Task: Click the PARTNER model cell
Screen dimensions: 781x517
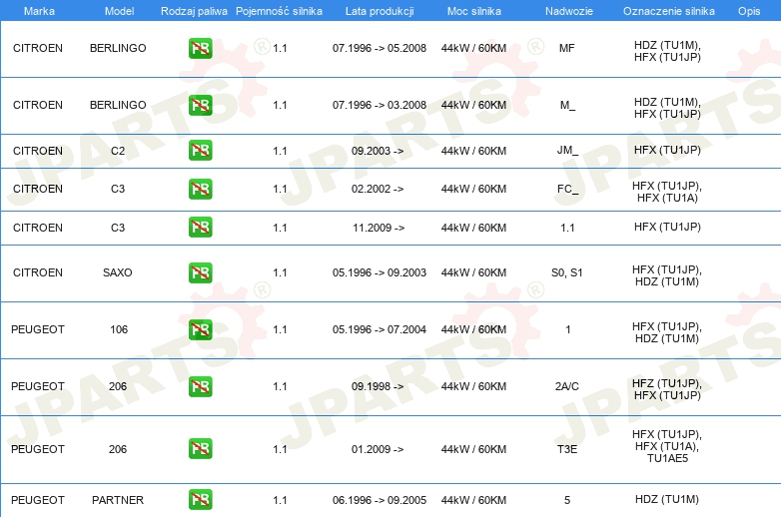Action: (x=118, y=500)
